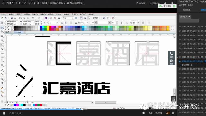
Task: Select the 汇嘉酒店 black logo text
Action: (77, 88)
